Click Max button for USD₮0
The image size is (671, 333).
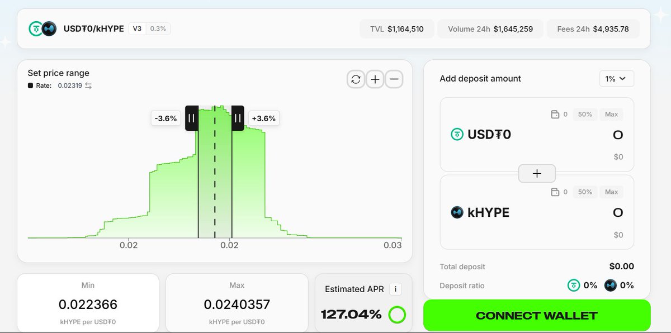point(611,115)
